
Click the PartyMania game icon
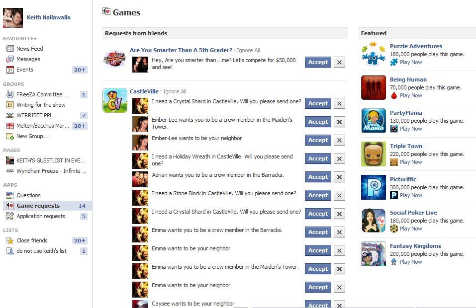point(374,121)
